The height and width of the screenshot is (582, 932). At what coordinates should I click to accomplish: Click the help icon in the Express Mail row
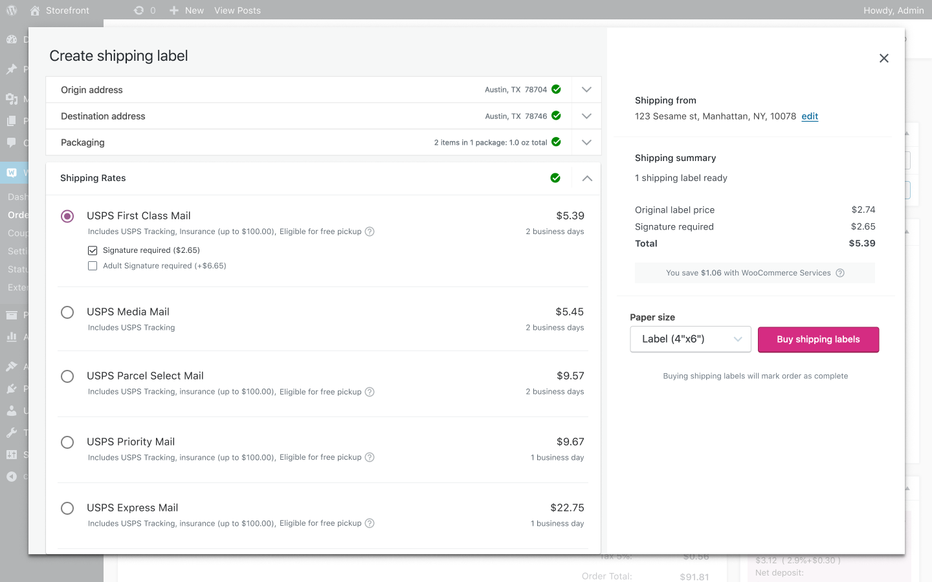(370, 523)
